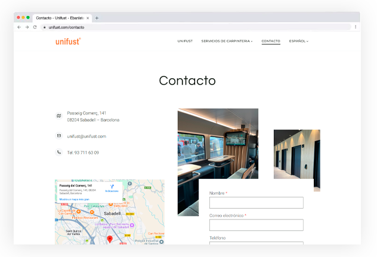Click the red location pin on the map
The image size is (377, 257).
[x=110, y=239]
